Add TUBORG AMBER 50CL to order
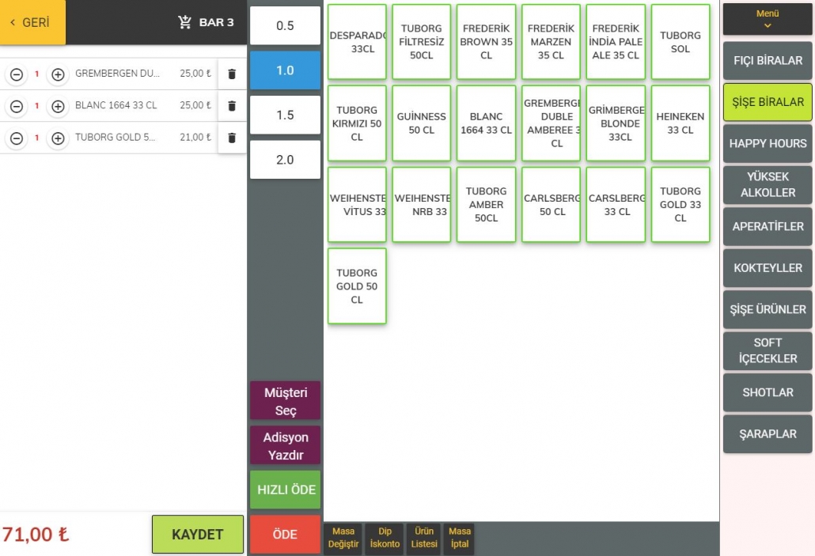 [x=486, y=205]
